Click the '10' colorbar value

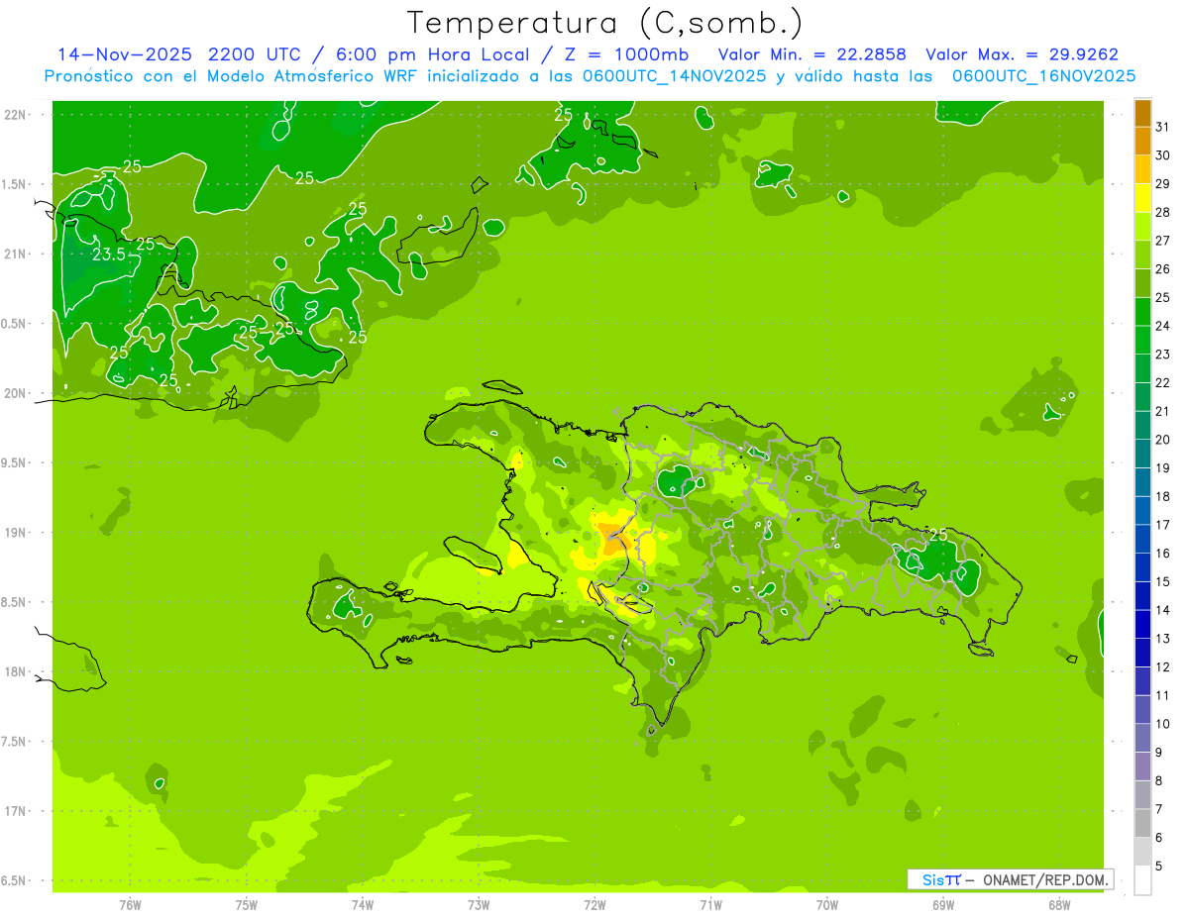(x=1162, y=724)
